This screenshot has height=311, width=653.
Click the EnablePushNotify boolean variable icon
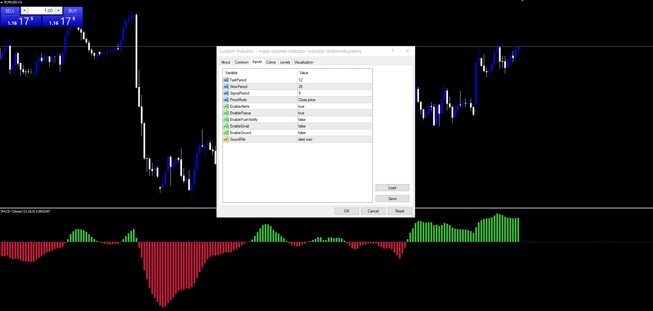click(x=226, y=120)
